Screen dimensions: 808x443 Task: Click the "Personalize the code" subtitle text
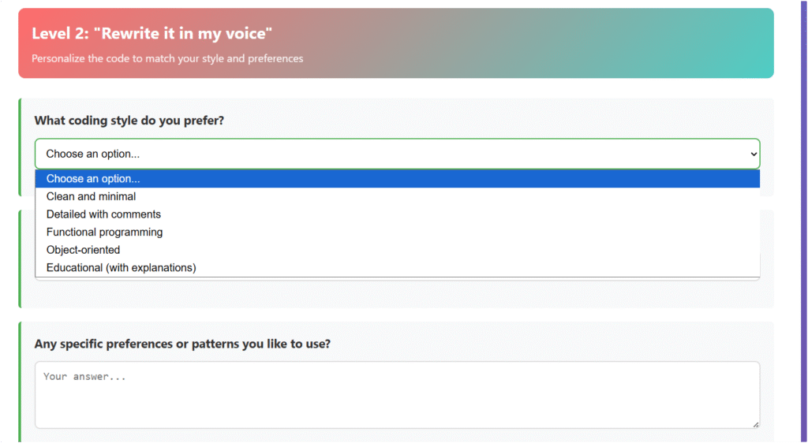[167, 58]
